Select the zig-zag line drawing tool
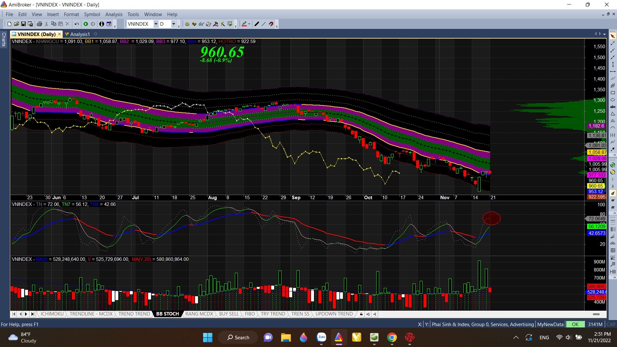 613,142
